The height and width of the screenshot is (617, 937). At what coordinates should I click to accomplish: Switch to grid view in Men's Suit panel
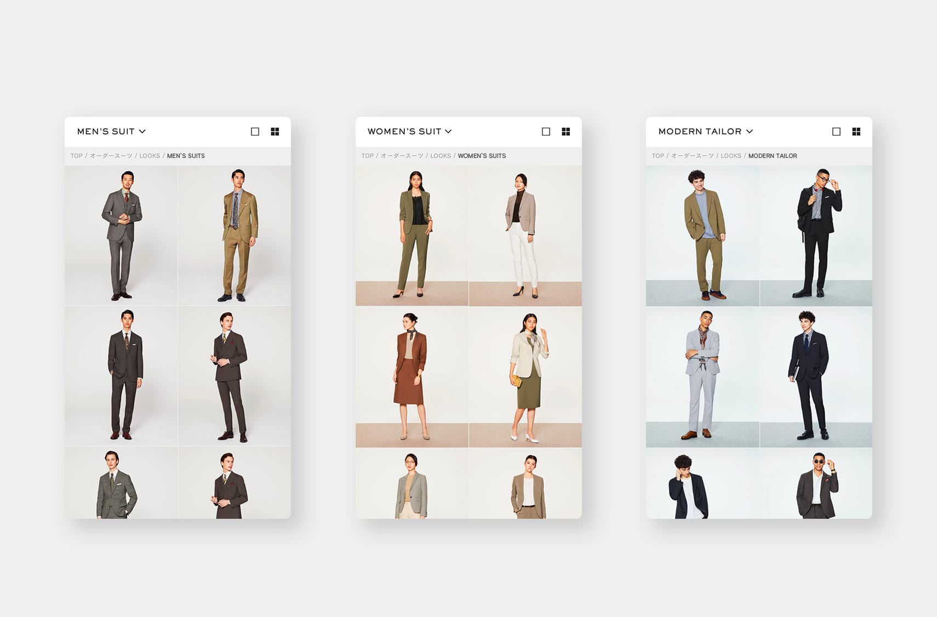275,132
